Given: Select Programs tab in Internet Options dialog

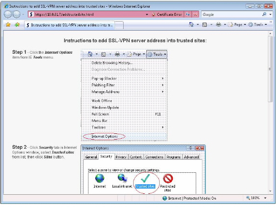Looking at the screenshot, I should 174,157.
